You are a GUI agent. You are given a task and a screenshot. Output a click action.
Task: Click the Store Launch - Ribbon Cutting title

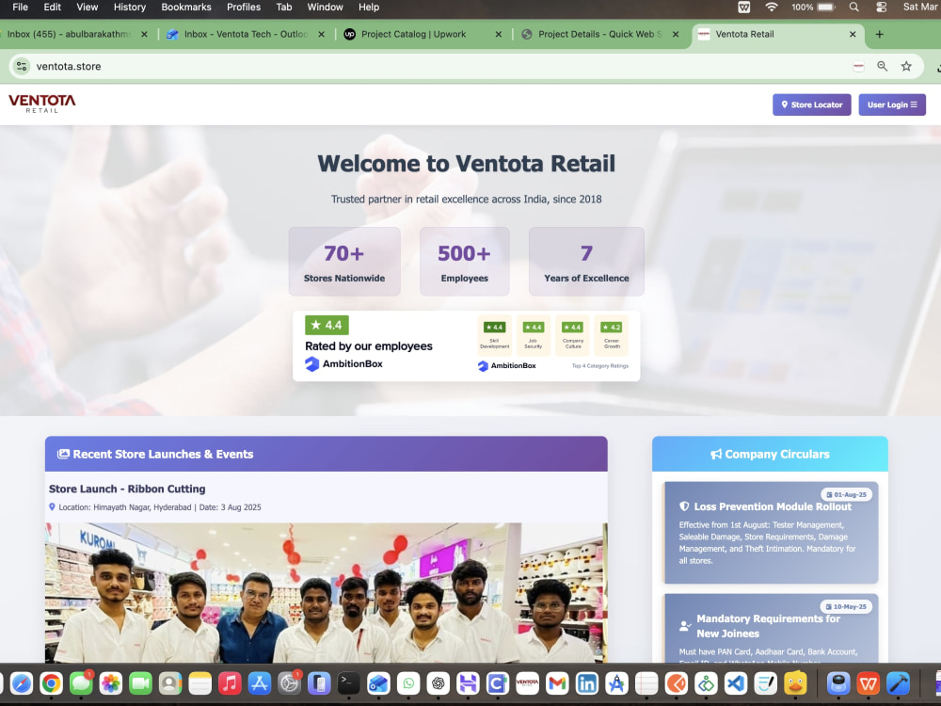pyautogui.click(x=127, y=489)
